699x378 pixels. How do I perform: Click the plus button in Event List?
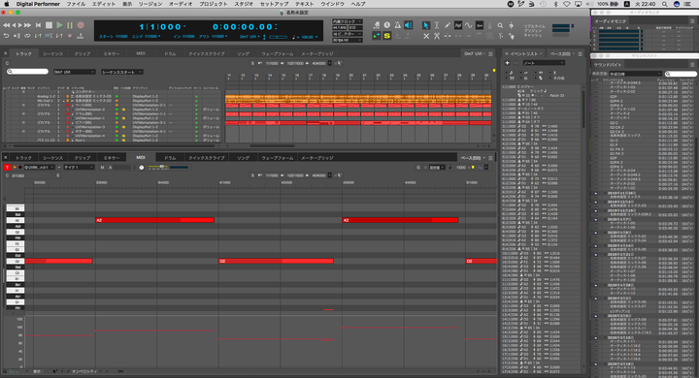coord(508,63)
